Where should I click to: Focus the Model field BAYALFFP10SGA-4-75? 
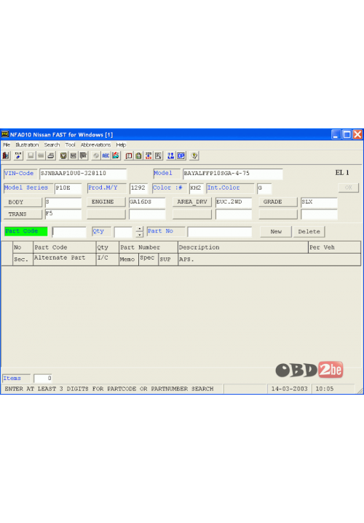233,174
